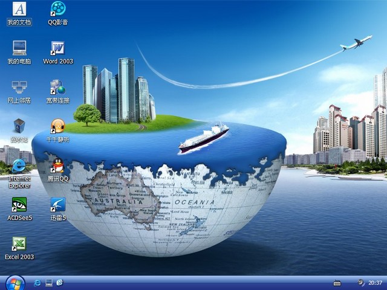Click the 20:37 taskbar clock
Viewport: 387px width, 290px height.
tap(375, 283)
